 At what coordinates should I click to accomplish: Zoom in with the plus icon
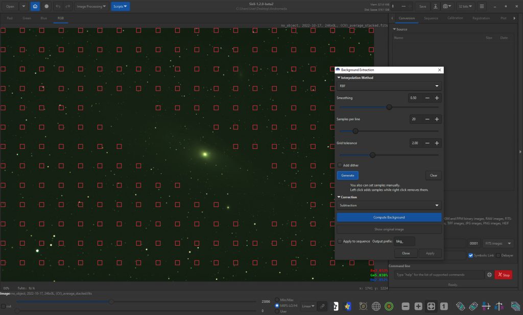418,306
